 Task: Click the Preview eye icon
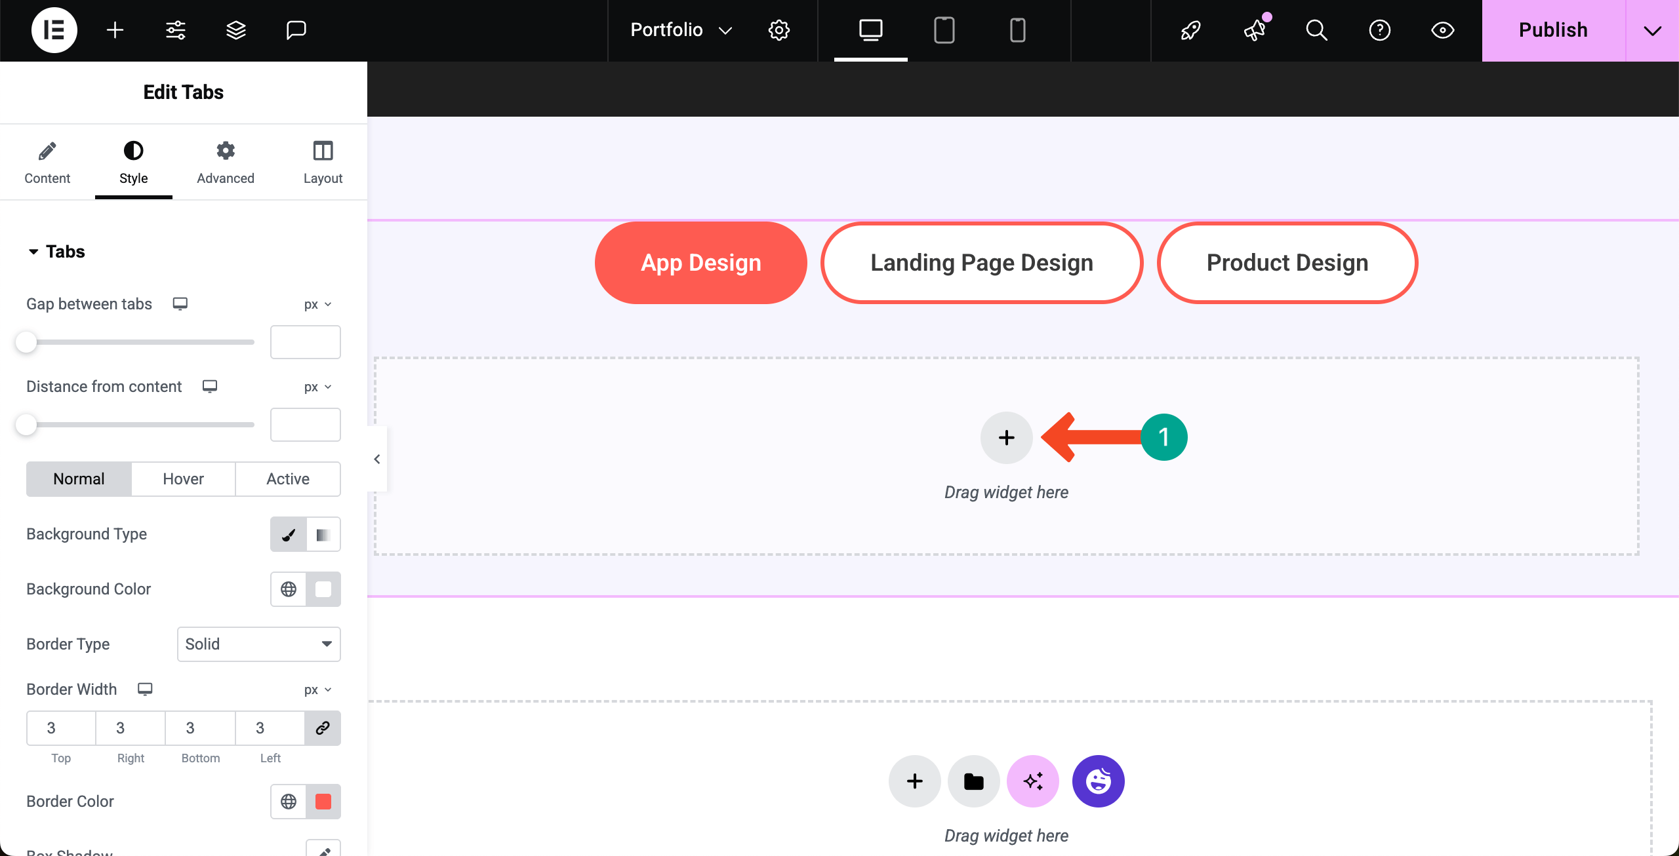pos(1442,30)
